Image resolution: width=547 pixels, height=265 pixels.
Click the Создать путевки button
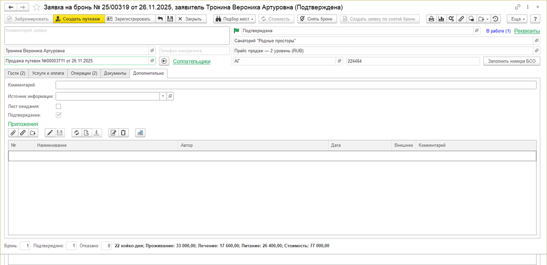pyautogui.click(x=79, y=19)
